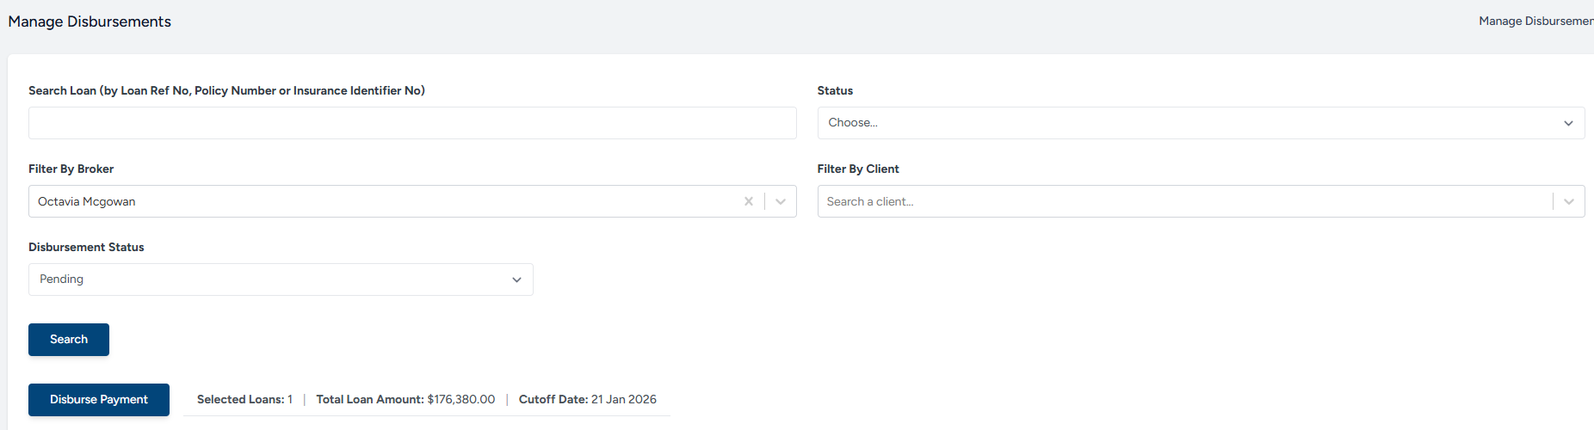
Task: Click the Filter By Client label
Action: tap(857, 169)
